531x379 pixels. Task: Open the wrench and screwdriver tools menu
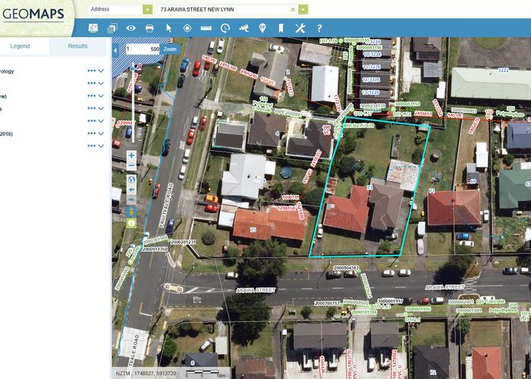click(300, 28)
